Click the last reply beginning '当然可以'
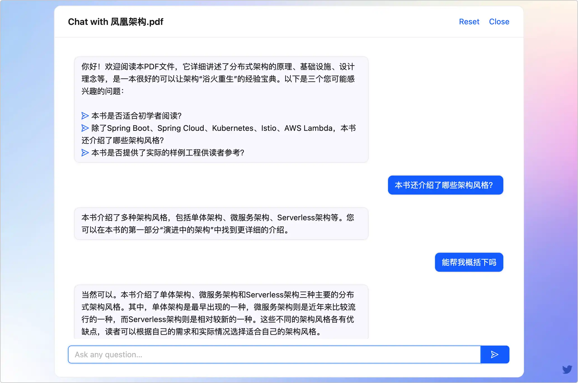The height and width of the screenshot is (383, 578). (218, 313)
